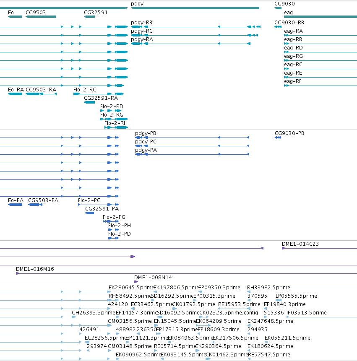Viewport: 357px width, 361px height.
Task: Click the CG9503-PA protein label
Action: (43, 200)
